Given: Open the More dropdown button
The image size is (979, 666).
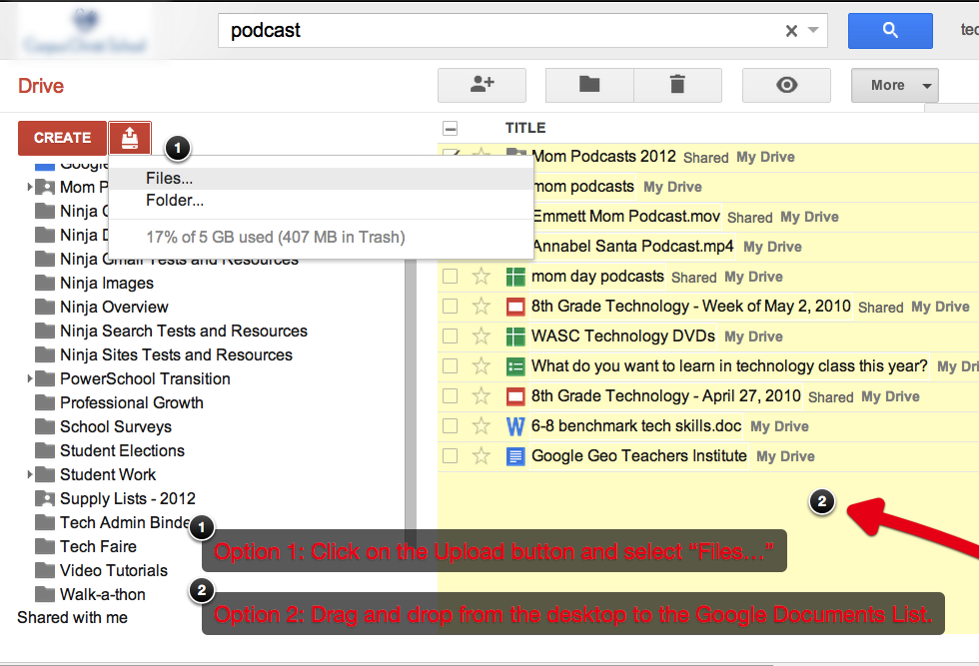Looking at the screenshot, I should pos(895,85).
